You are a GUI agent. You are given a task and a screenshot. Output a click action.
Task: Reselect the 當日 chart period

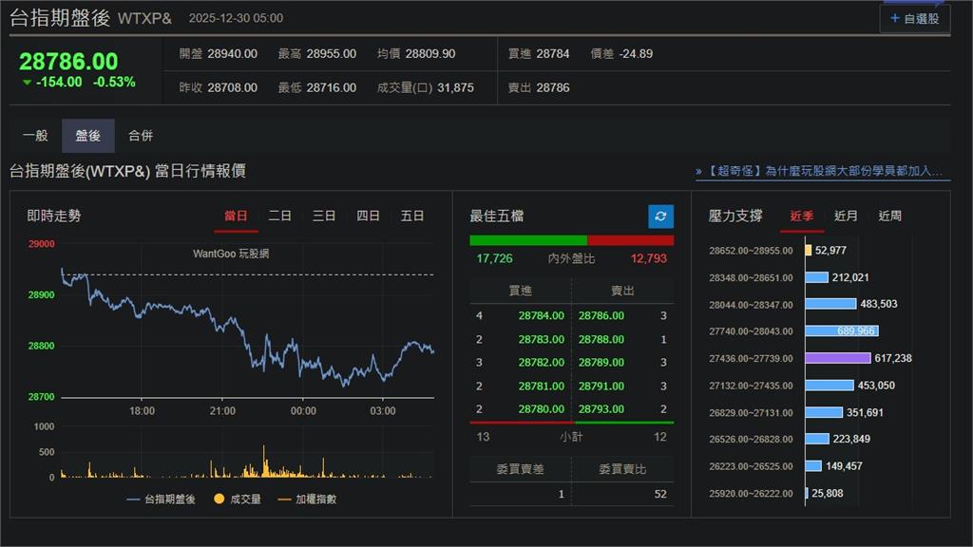pyautogui.click(x=236, y=216)
